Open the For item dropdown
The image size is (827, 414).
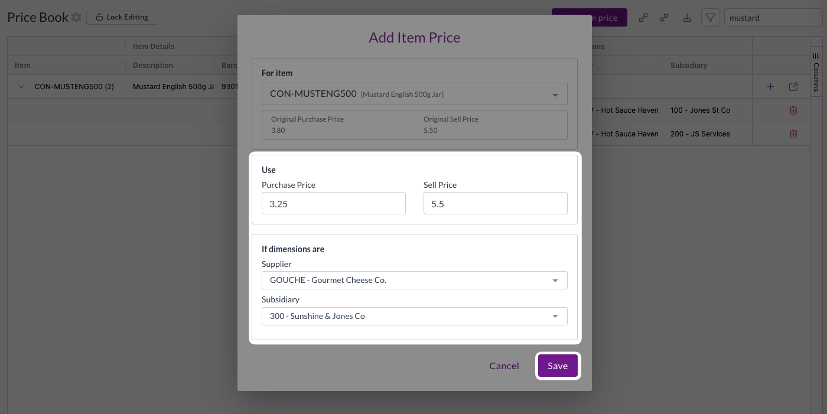point(414,94)
